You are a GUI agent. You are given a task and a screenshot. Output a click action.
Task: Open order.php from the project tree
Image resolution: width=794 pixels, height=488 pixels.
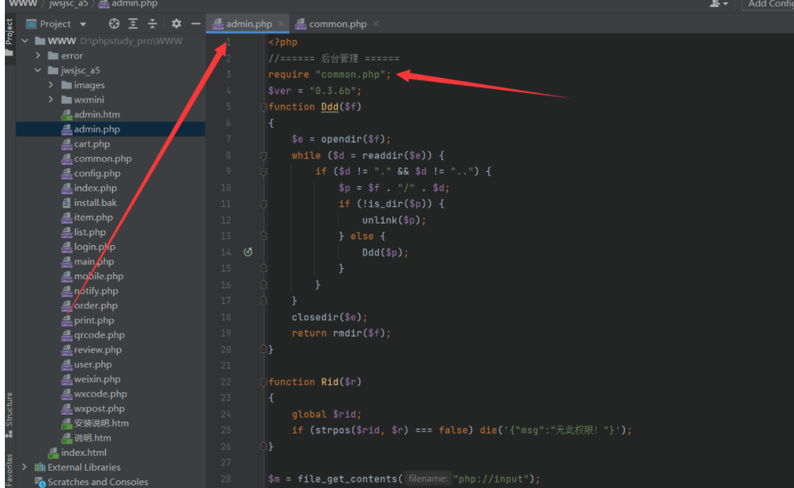[89, 306]
